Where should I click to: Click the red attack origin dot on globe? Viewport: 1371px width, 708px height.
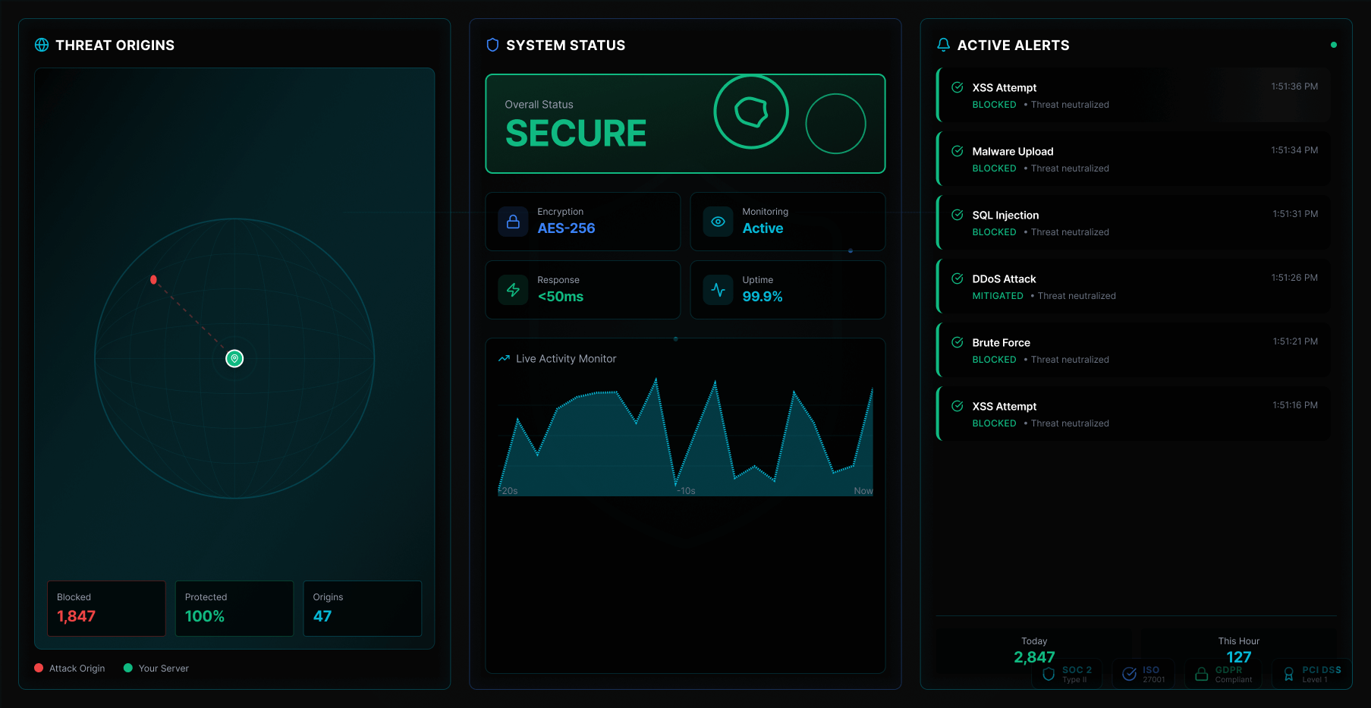[153, 280]
